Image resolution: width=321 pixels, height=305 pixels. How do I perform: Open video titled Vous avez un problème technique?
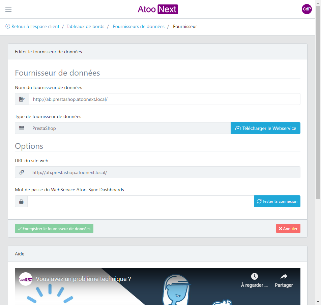point(83,279)
